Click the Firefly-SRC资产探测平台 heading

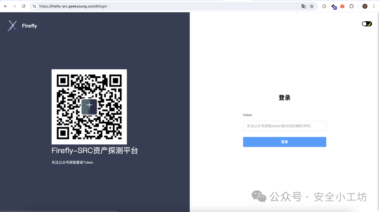pos(94,151)
